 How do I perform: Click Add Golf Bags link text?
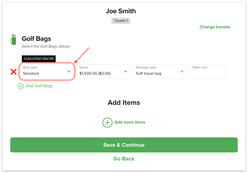[39, 86]
